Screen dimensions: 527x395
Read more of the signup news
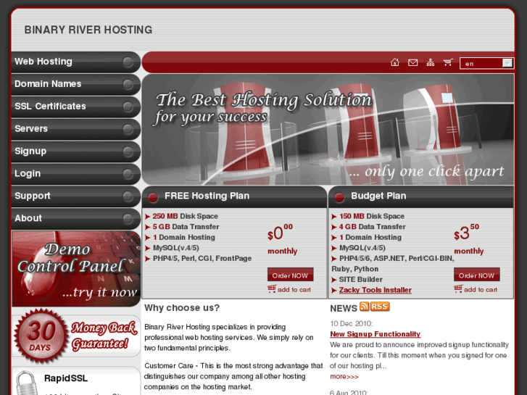tap(344, 377)
